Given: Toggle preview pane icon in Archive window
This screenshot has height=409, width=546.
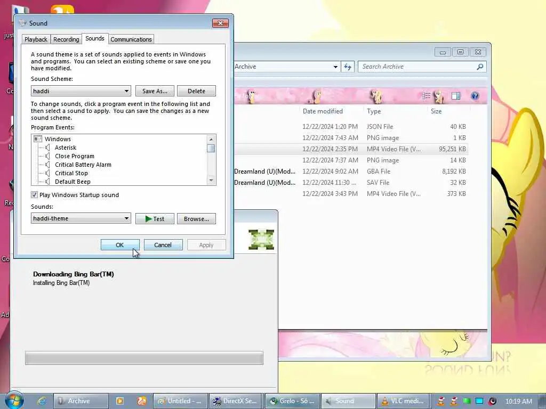Looking at the screenshot, I should pos(456,96).
